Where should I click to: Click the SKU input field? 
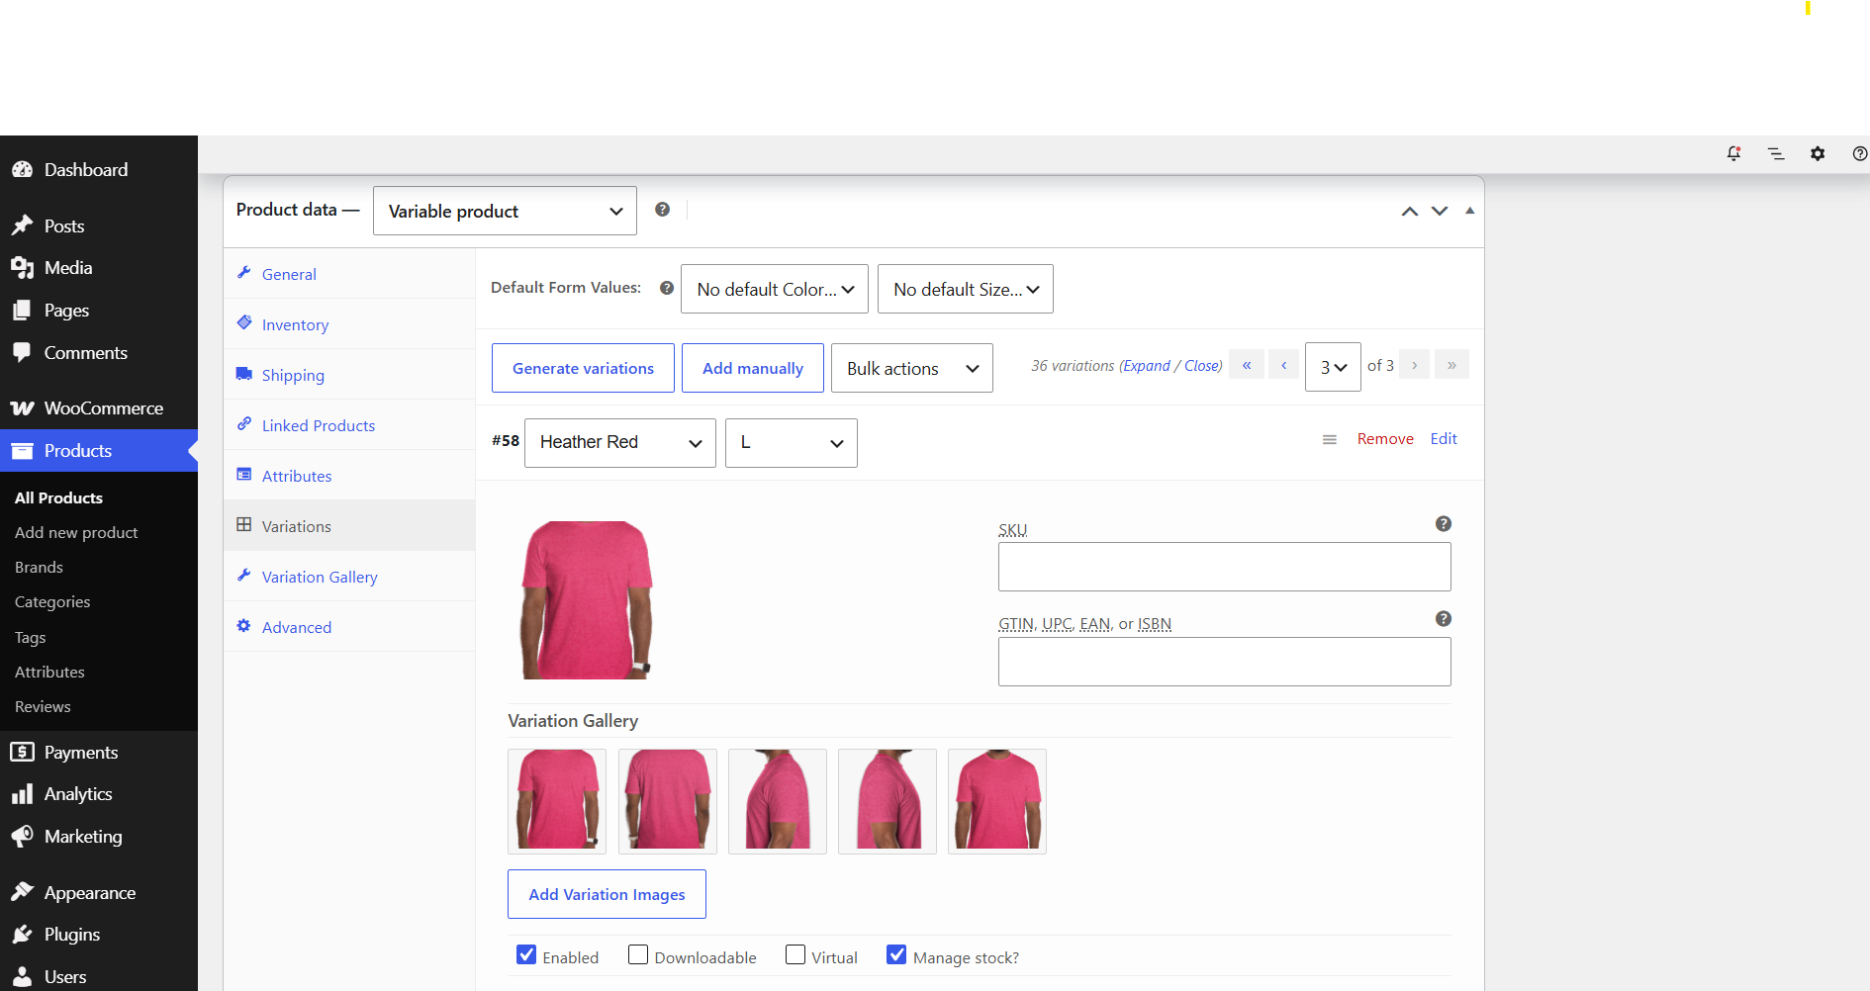coord(1225,567)
